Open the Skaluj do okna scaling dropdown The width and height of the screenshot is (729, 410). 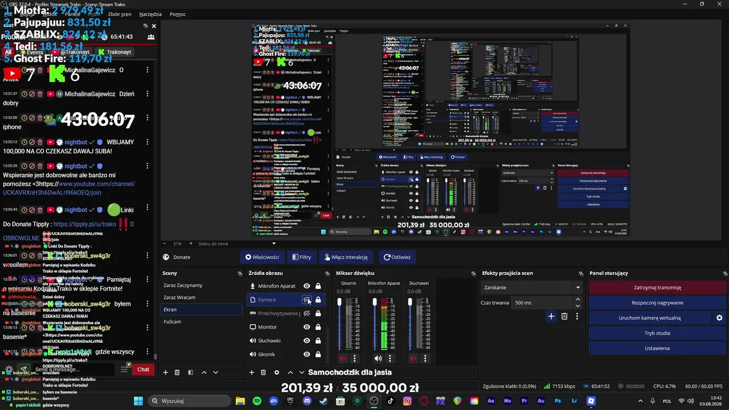(x=236, y=244)
